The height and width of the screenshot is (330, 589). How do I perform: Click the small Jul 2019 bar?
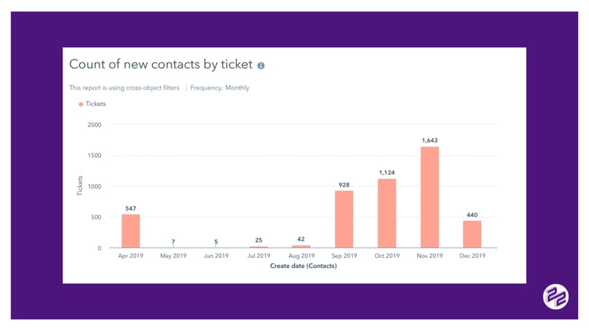(x=259, y=247)
